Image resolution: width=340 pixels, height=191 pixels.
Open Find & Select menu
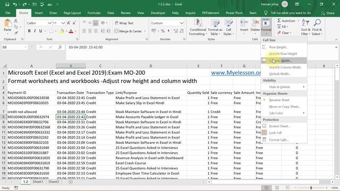317,27
